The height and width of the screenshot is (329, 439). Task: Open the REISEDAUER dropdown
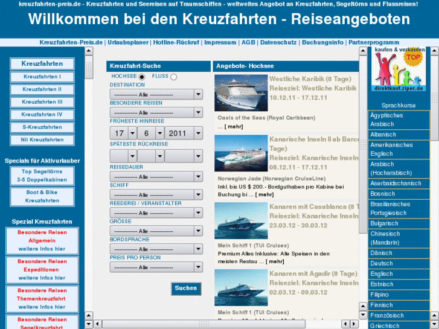point(156,177)
